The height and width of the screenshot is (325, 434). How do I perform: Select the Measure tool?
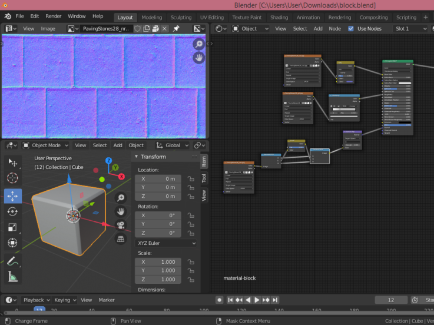[13, 277]
